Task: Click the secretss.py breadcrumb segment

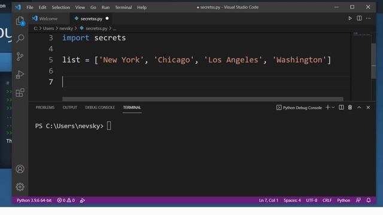Action: (96, 29)
